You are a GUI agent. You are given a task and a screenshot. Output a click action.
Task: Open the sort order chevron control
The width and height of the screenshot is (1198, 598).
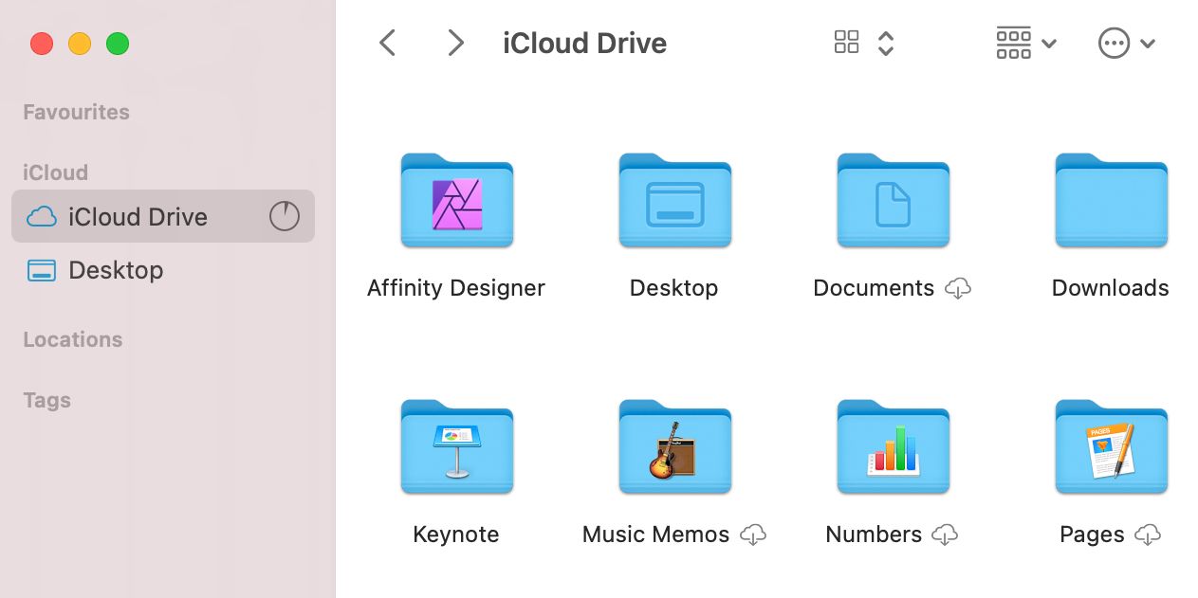point(885,43)
